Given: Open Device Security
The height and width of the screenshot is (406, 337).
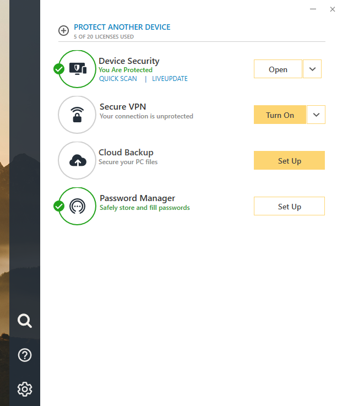Looking at the screenshot, I should pyautogui.click(x=278, y=69).
